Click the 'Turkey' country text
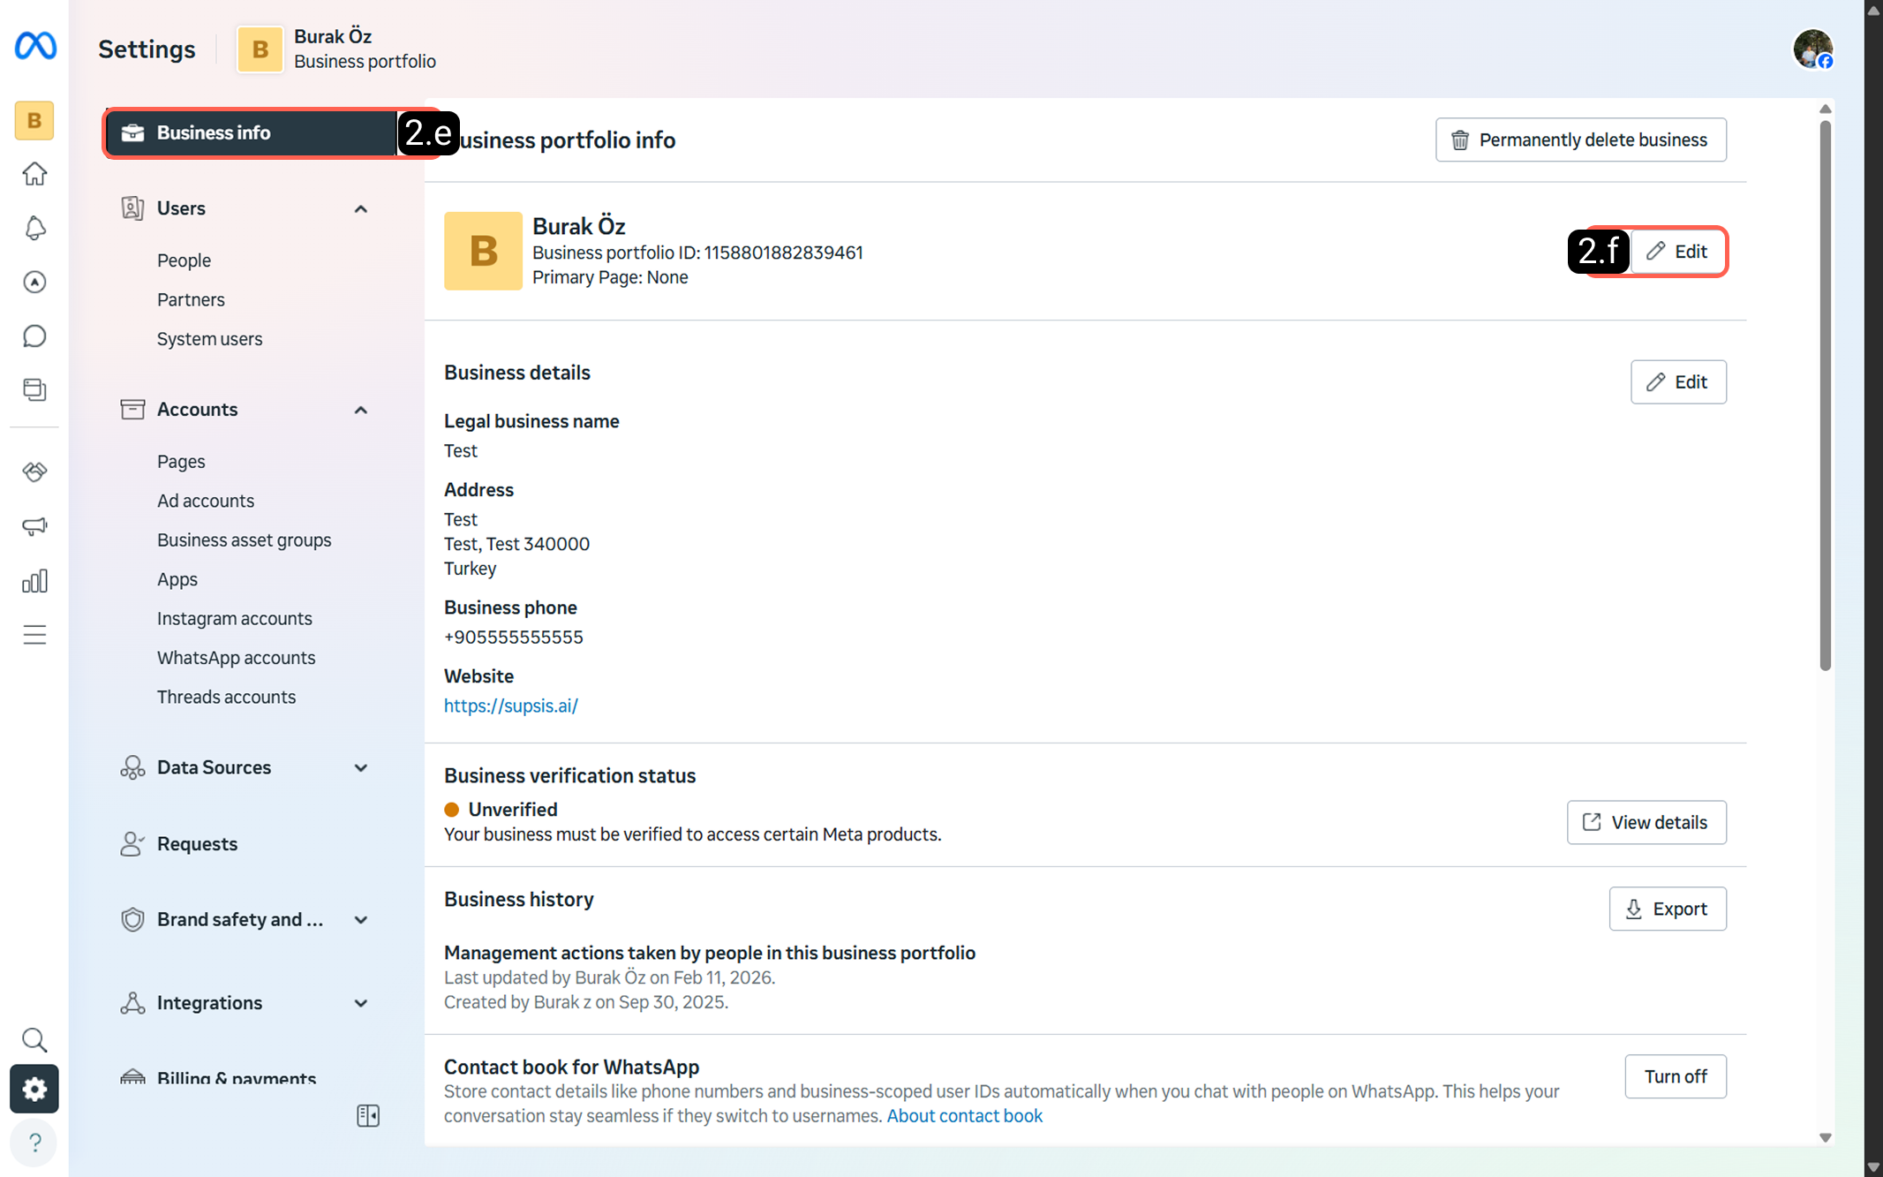Image resolution: width=1883 pixels, height=1177 pixels. pyautogui.click(x=471, y=569)
